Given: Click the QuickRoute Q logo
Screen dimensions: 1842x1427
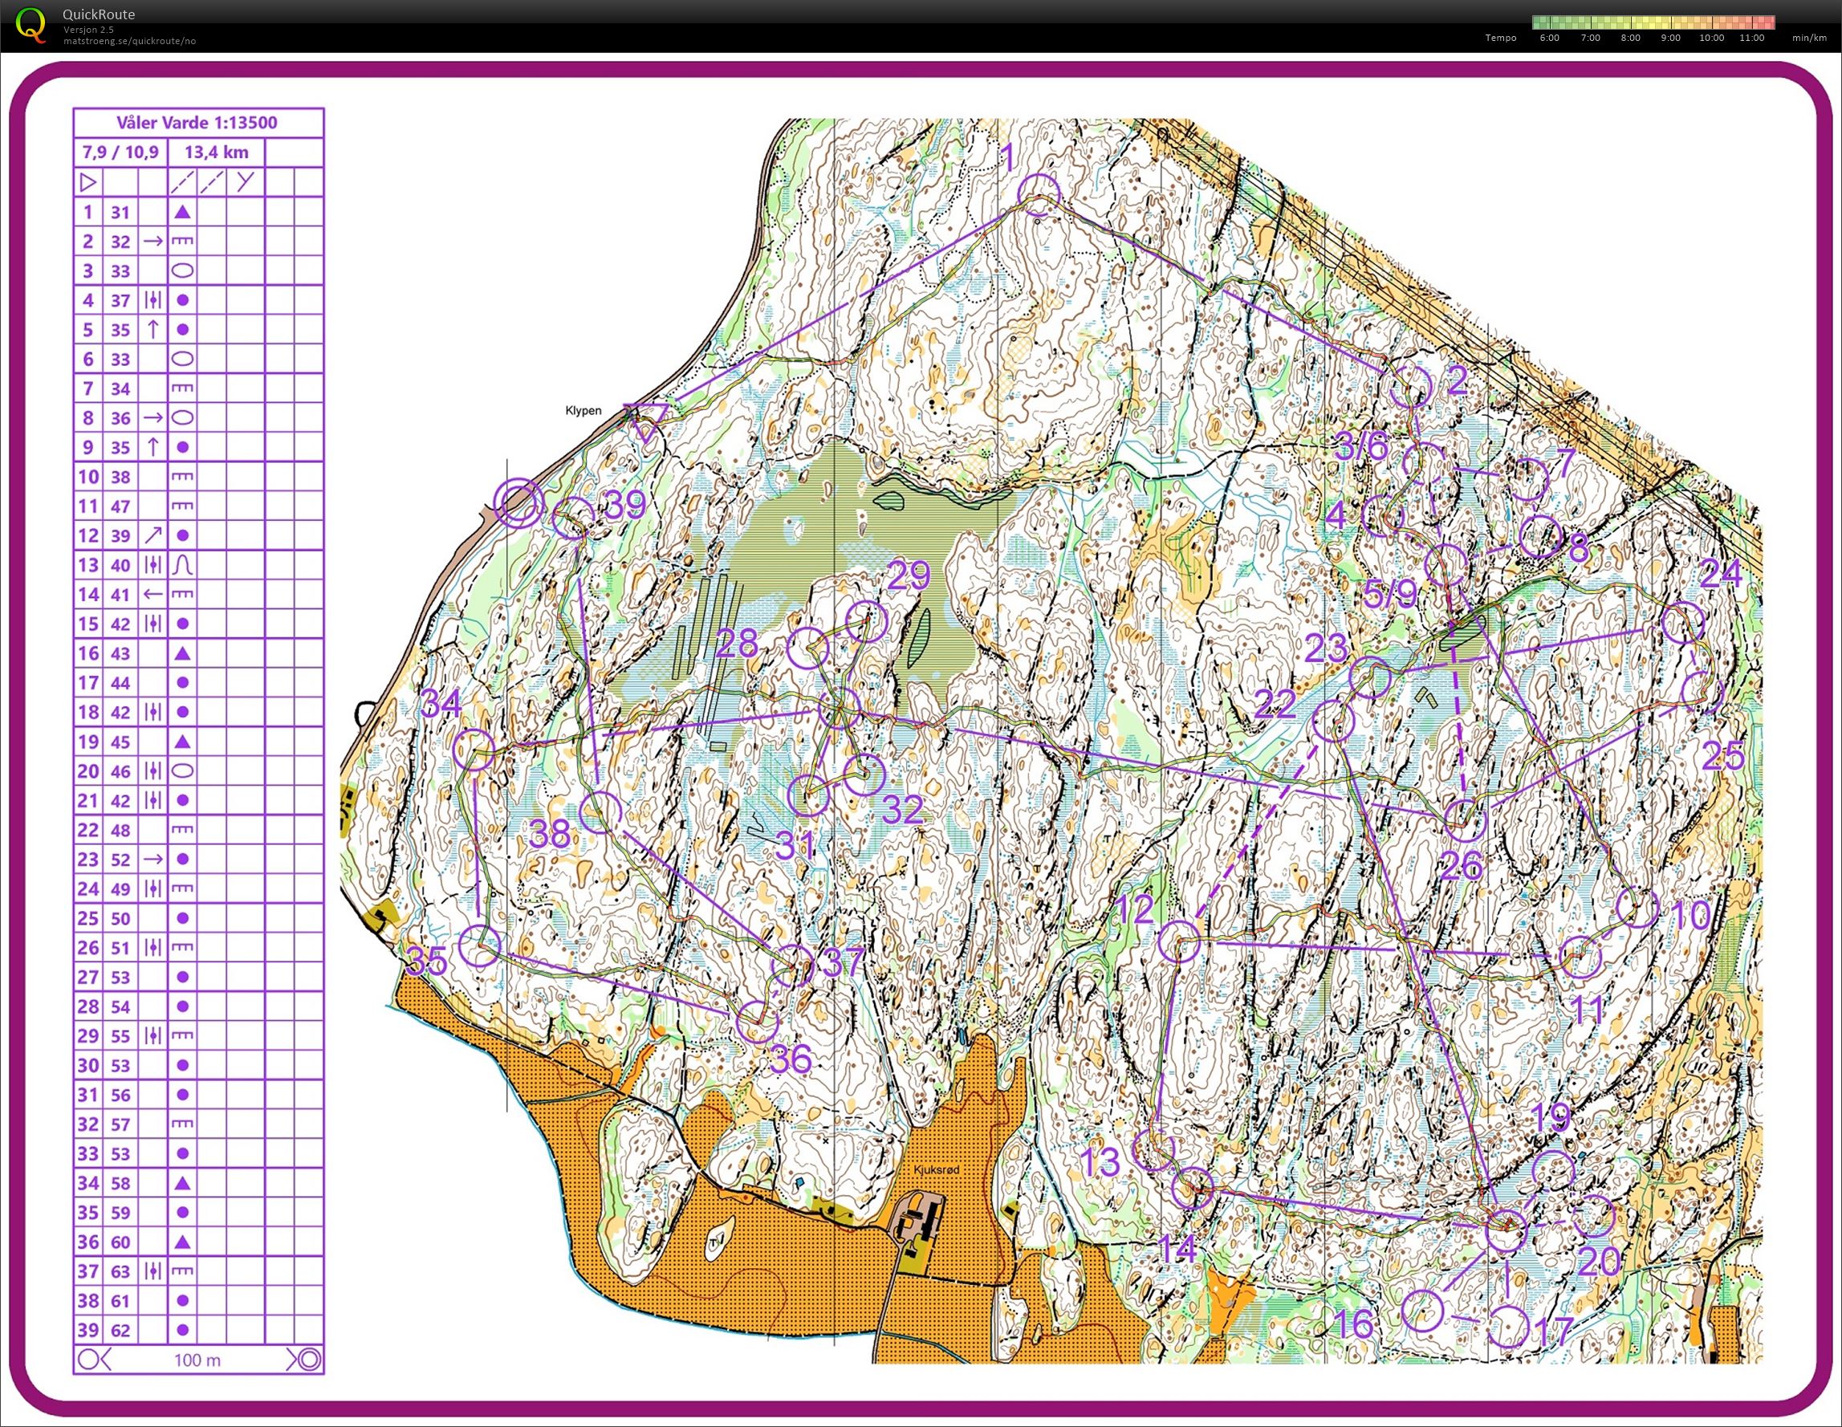Looking at the screenshot, I should pos(31,23).
